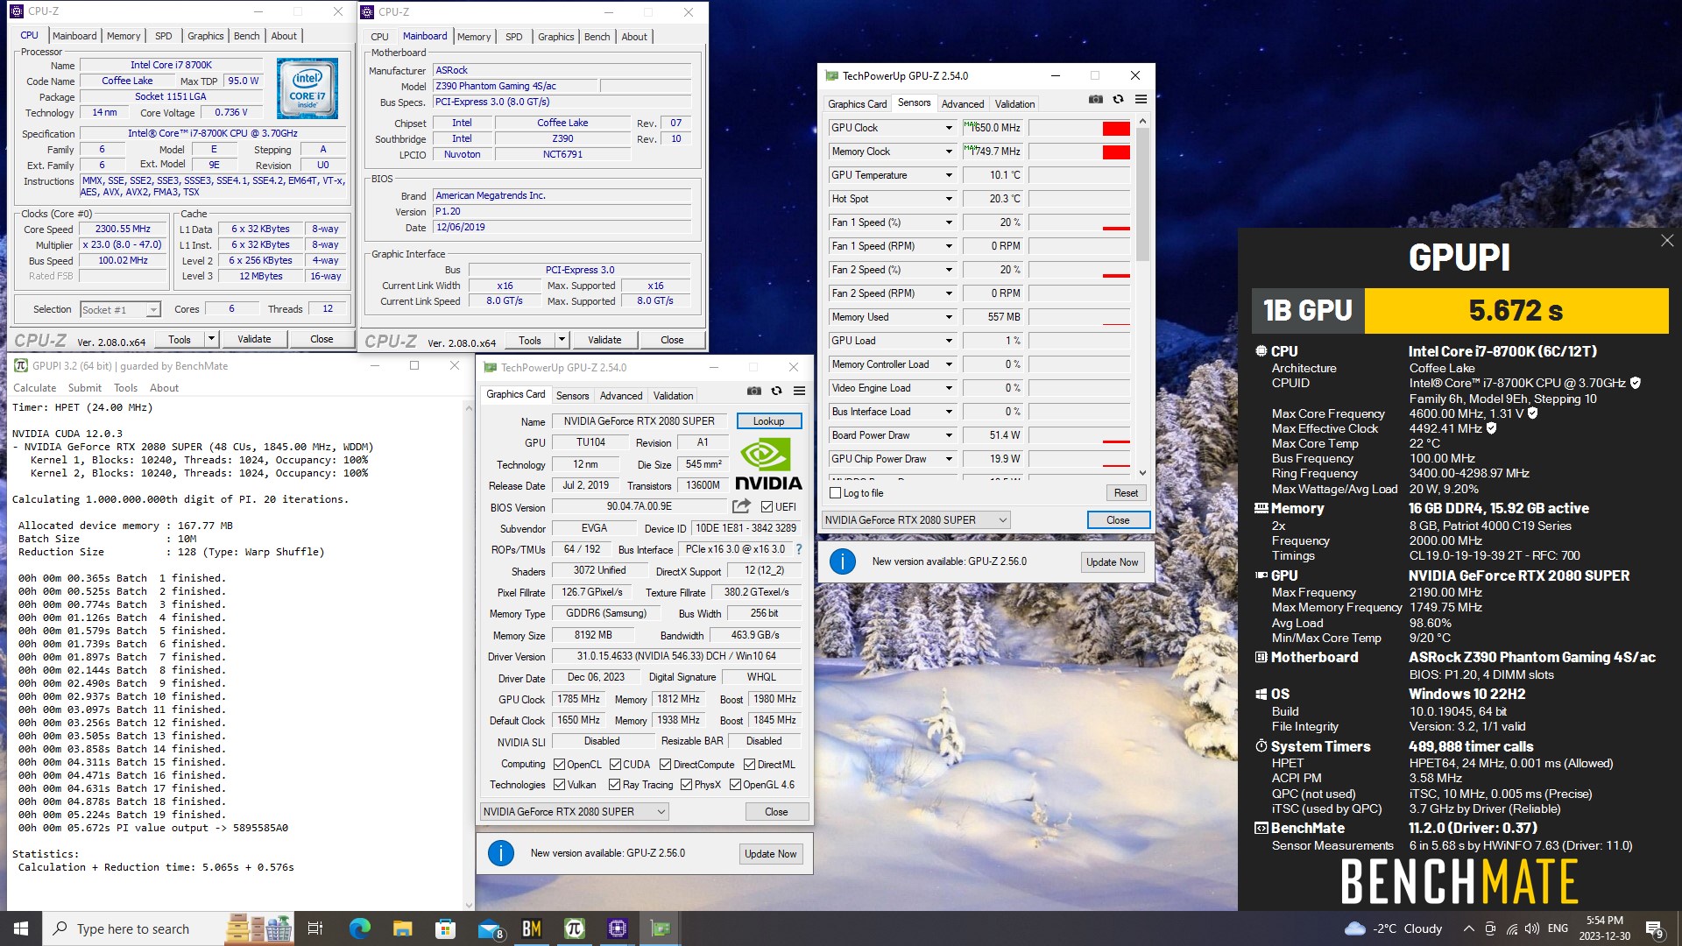This screenshot has height=946, width=1682.
Task: Switch to CPU-Z taskbar icon
Action: tap(618, 928)
